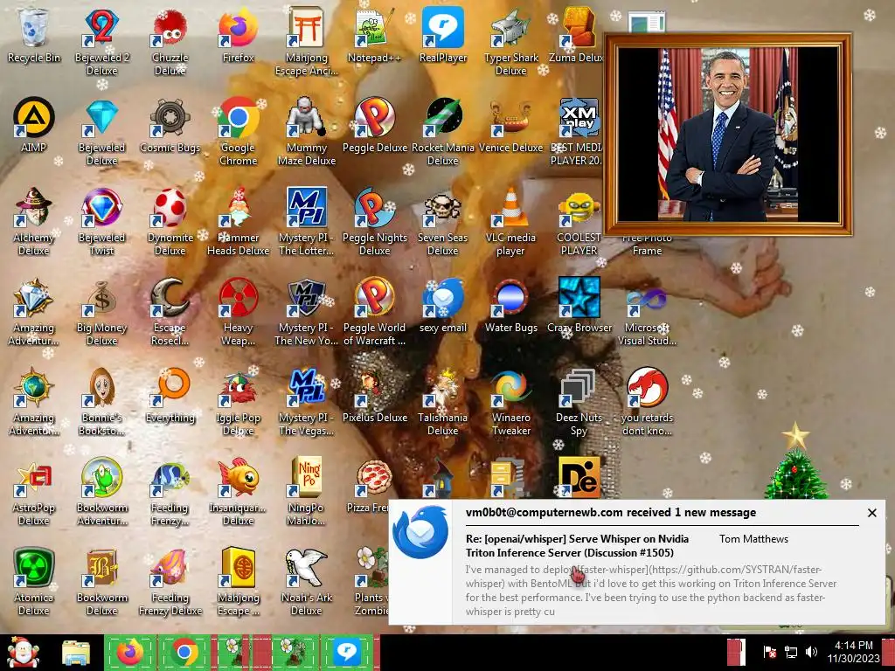Switch to Chrome in the taskbar

point(184,653)
